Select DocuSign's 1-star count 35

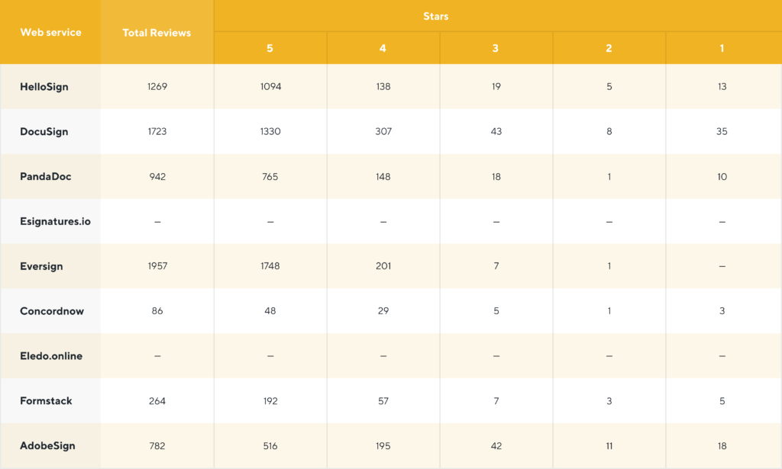722,132
